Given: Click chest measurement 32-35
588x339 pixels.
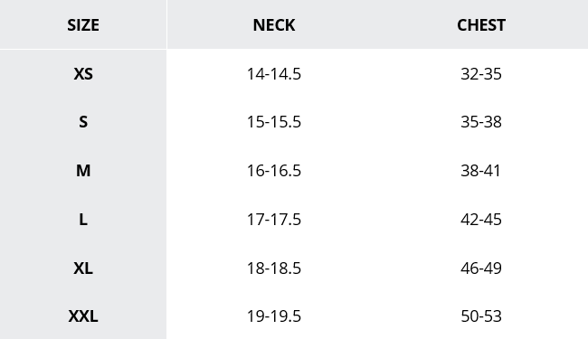Looking at the screenshot, I should [x=481, y=74].
